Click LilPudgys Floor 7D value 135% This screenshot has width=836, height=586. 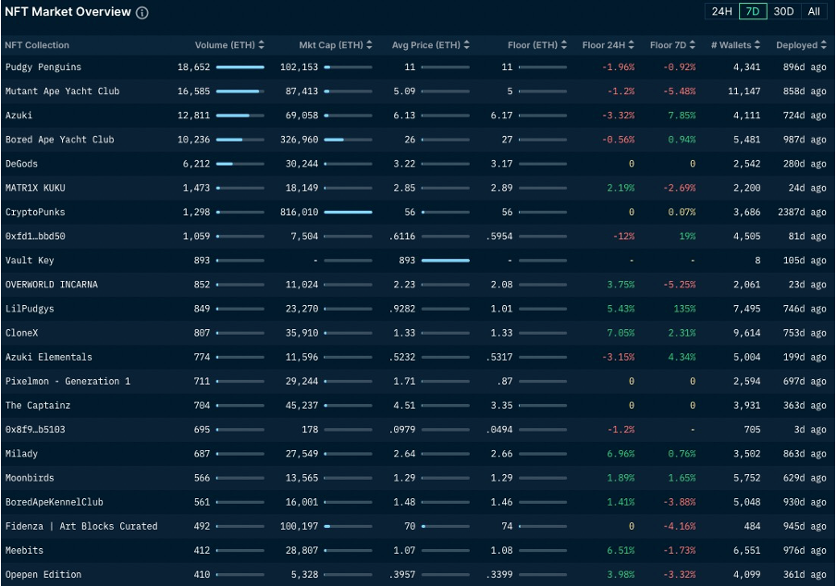[x=684, y=309]
